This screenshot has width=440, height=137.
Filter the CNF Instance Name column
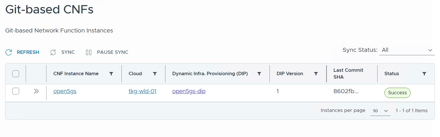click(x=111, y=74)
